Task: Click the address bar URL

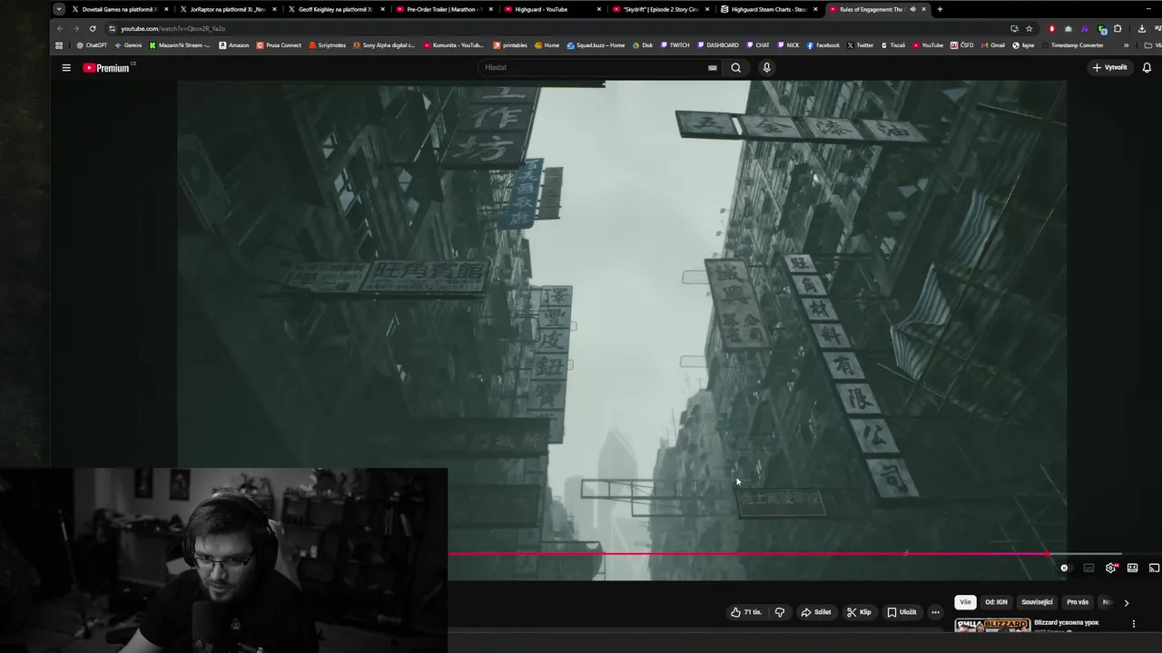Action: 172,28
